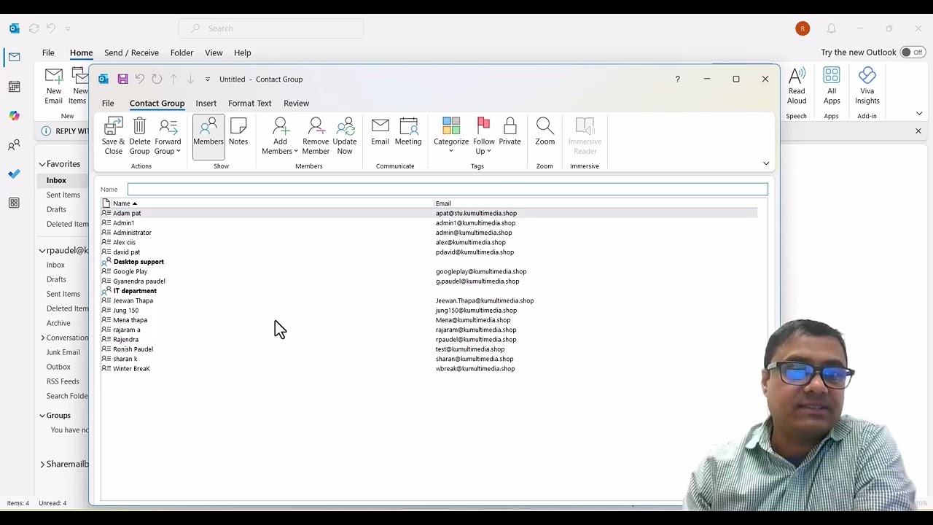Image resolution: width=933 pixels, height=525 pixels.
Task: Open the Review ribbon tab
Action: click(296, 103)
